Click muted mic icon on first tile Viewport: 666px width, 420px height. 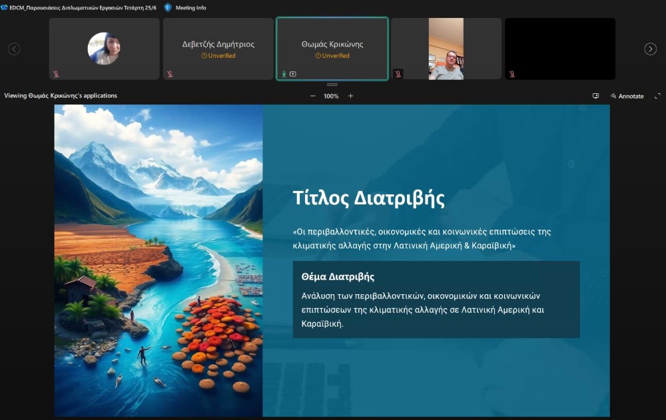coord(56,74)
